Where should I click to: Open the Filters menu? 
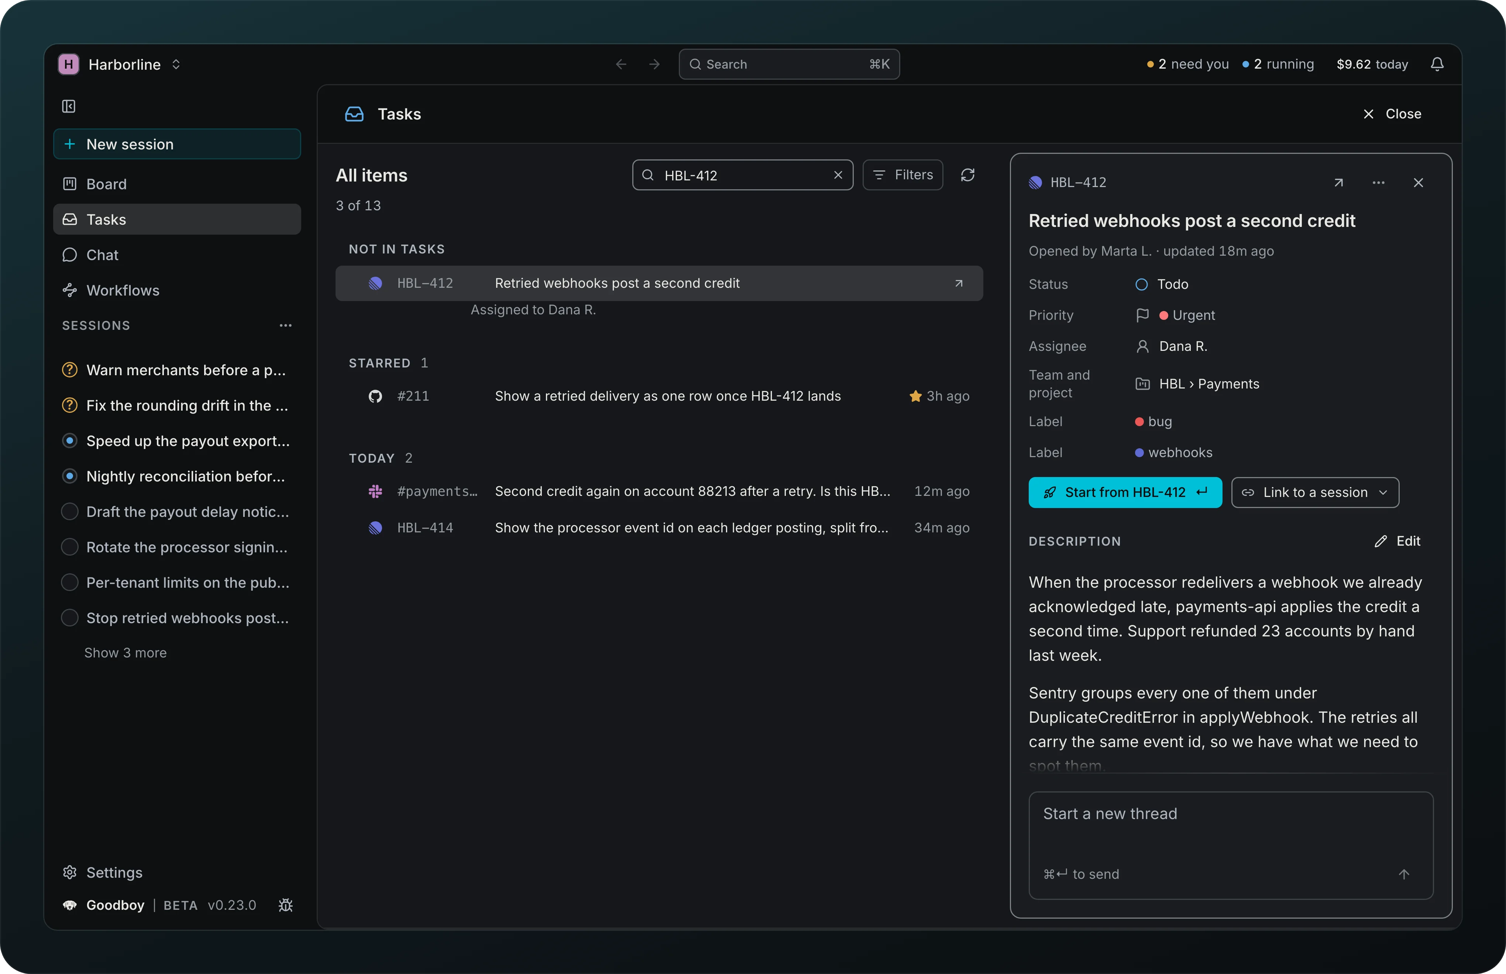tap(902, 175)
